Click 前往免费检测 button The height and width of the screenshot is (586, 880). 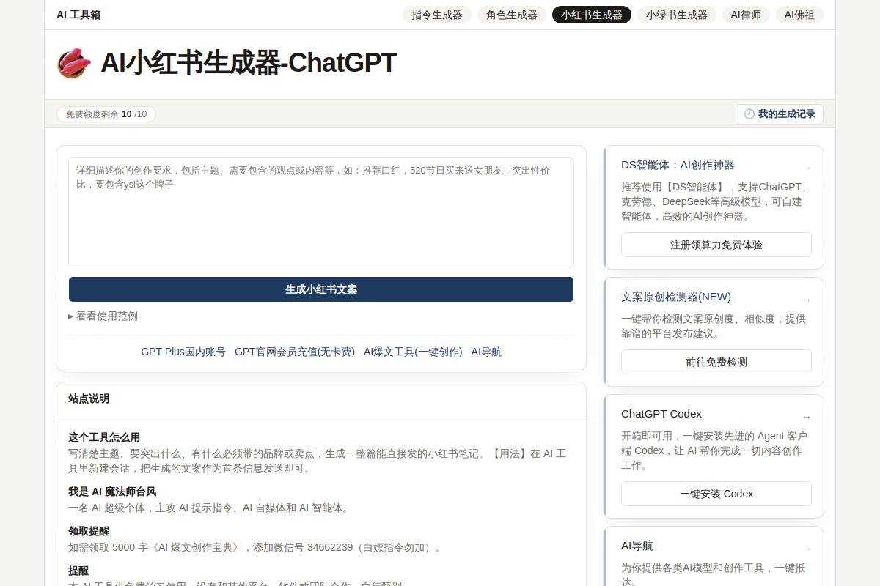716,362
